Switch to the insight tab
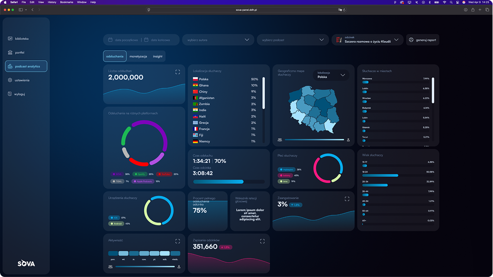 [158, 57]
